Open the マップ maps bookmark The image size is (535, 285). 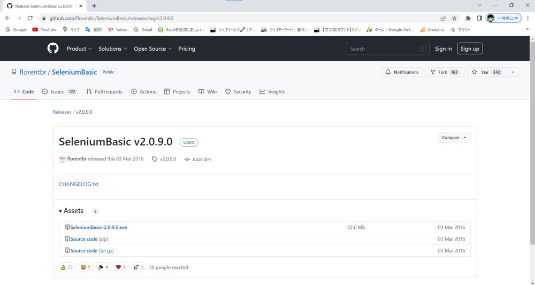71,30
